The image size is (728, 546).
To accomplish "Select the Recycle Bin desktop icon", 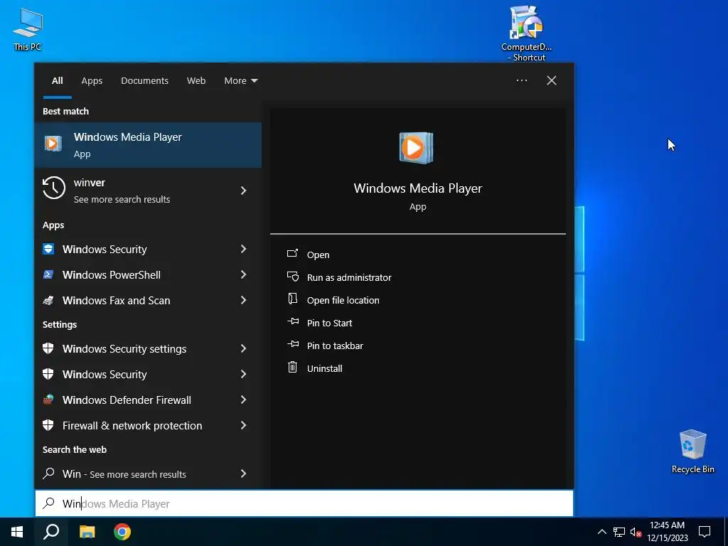I will click(x=692, y=451).
